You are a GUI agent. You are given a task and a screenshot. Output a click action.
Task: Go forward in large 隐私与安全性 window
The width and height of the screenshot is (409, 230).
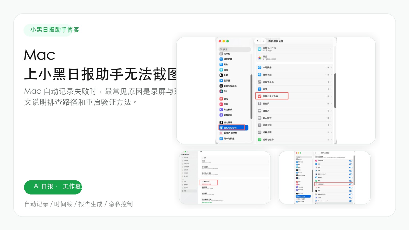pyautogui.click(x=263, y=41)
